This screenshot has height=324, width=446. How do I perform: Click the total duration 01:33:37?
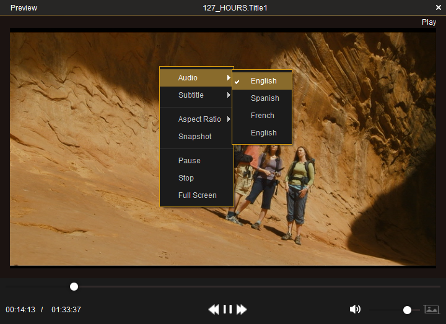66,310
